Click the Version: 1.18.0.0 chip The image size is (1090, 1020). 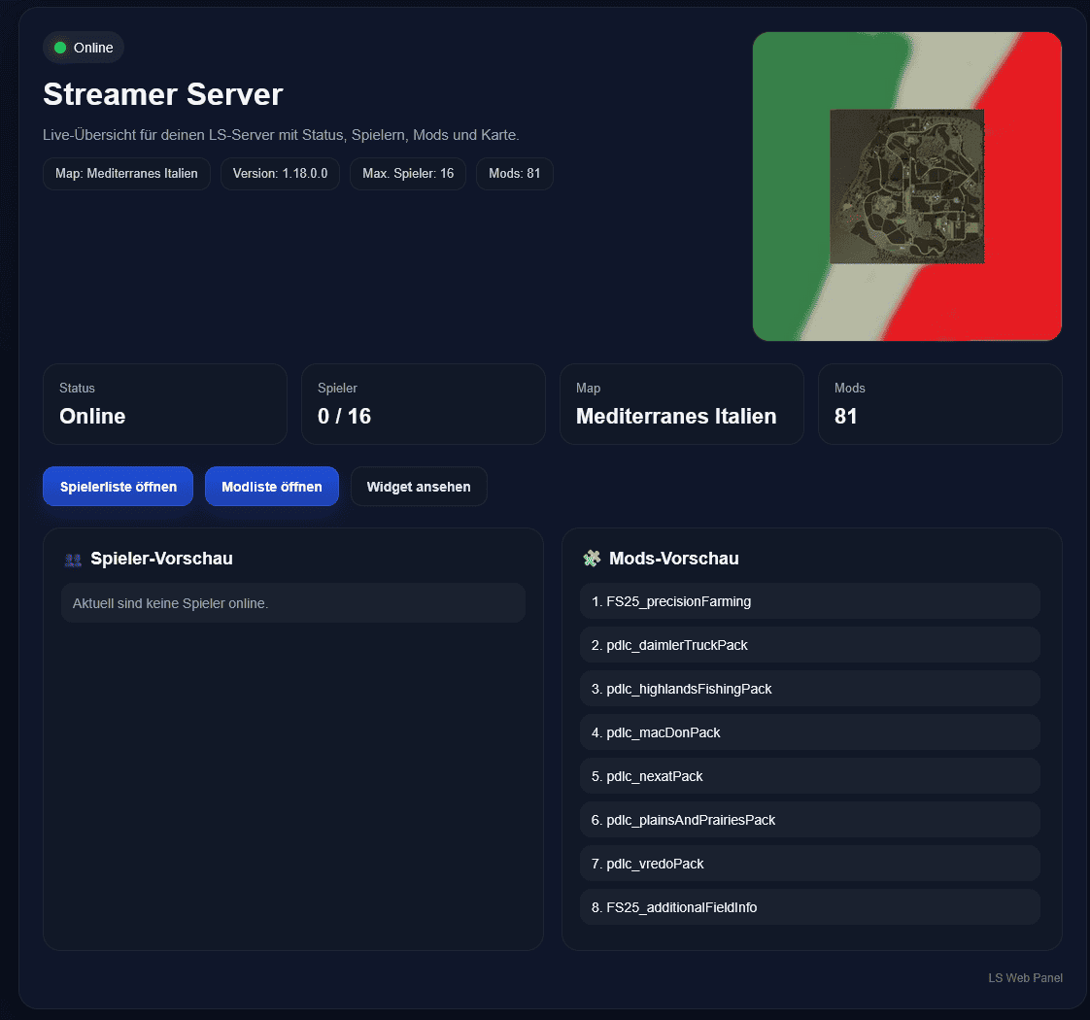[280, 174]
